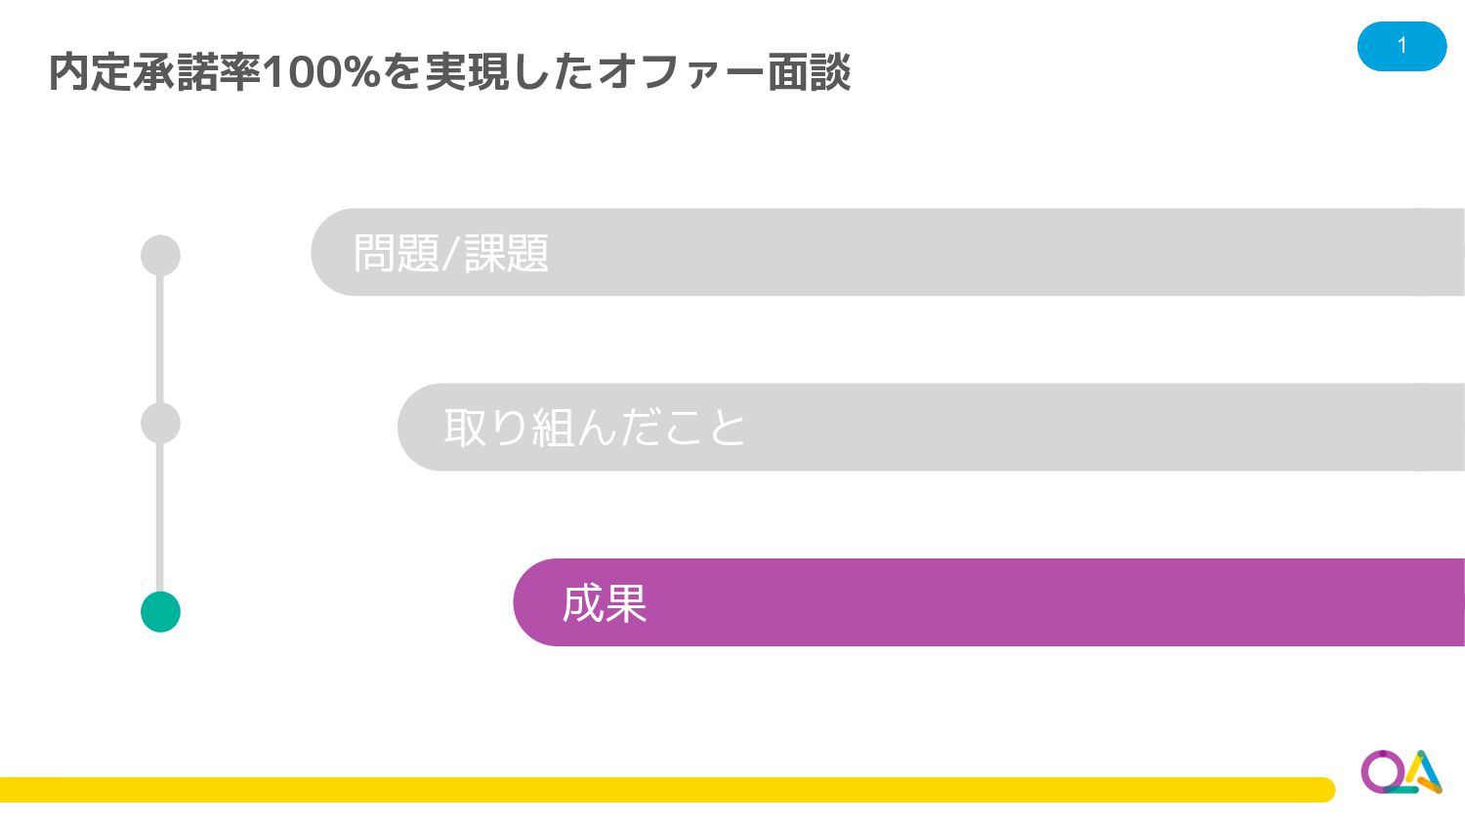Select the gray dot beside 問題/課題
Viewport: 1465px width, 824px height.
pyautogui.click(x=160, y=256)
